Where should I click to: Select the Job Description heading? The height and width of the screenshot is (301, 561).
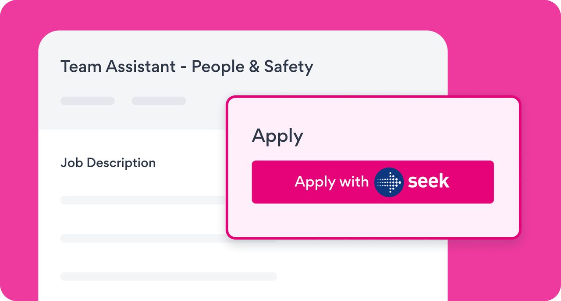(108, 163)
